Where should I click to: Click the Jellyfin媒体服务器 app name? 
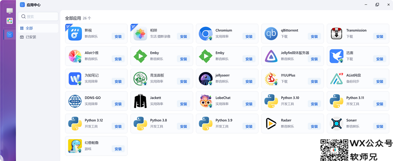pos(295,53)
